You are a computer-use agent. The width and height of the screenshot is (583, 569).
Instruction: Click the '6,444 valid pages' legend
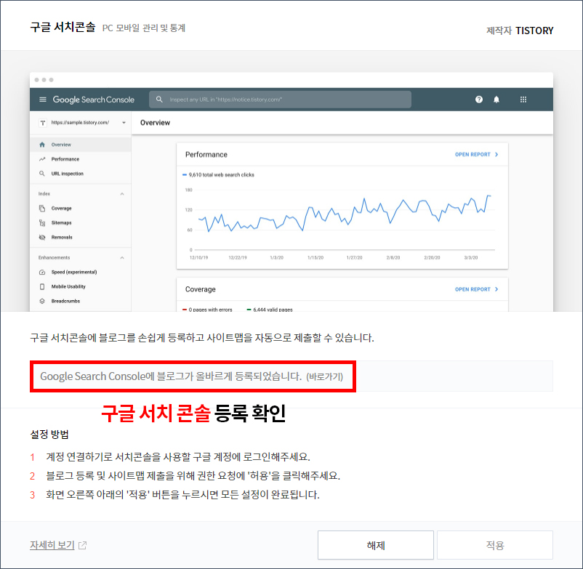[x=270, y=310]
